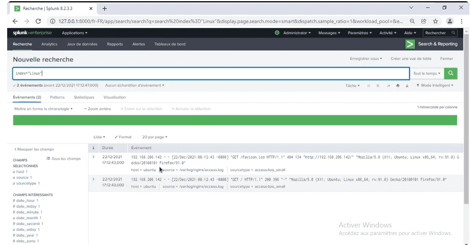471x245 pixels.
Task: Go to Jeux de données
Action: tap(82, 44)
